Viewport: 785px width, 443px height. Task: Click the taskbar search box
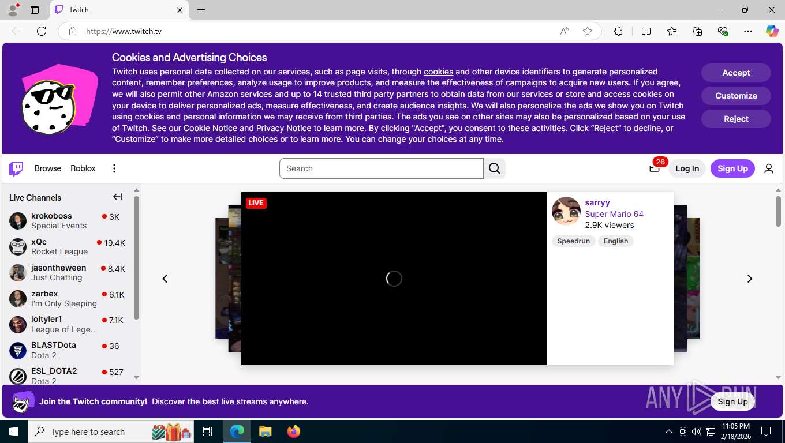point(112,431)
